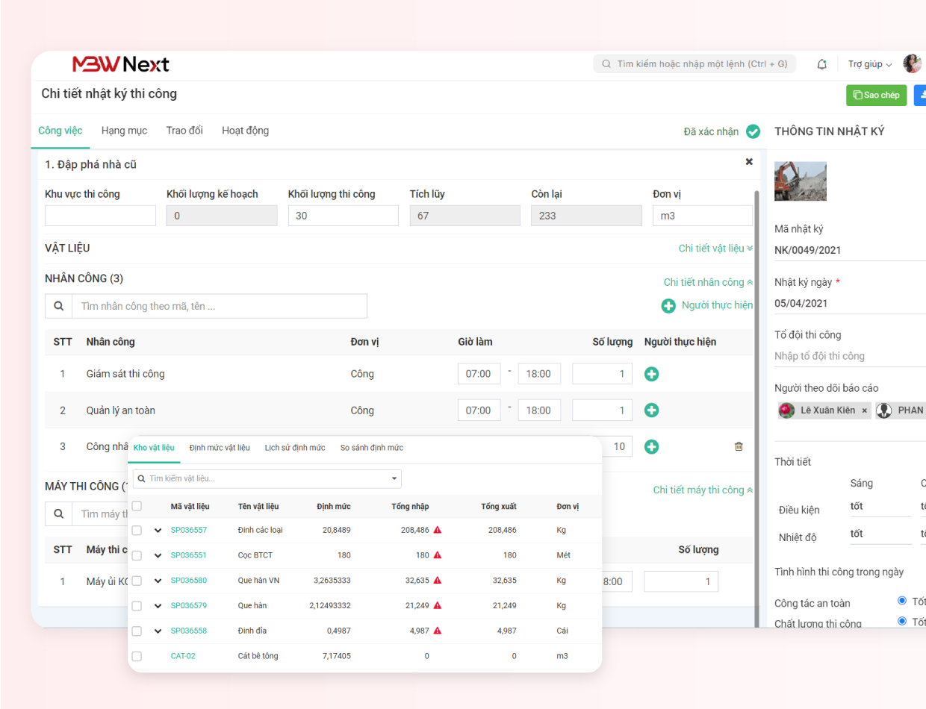Check the box for SP036557 row
The width and height of the screenshot is (926, 709).
click(137, 530)
